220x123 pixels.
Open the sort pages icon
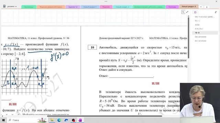tap(216, 12)
